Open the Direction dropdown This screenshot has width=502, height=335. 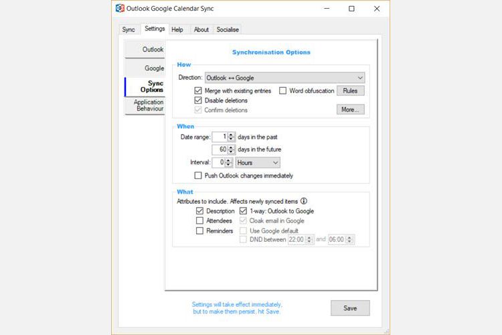click(284, 78)
